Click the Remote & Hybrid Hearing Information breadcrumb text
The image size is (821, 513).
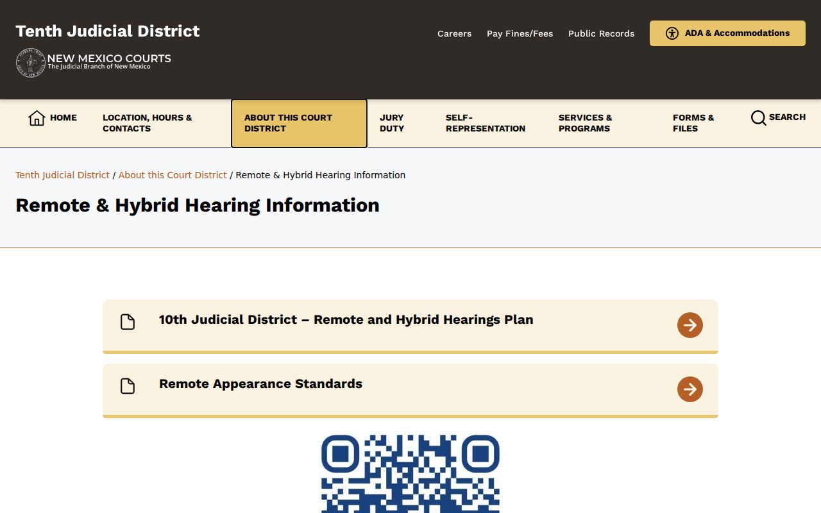321,175
